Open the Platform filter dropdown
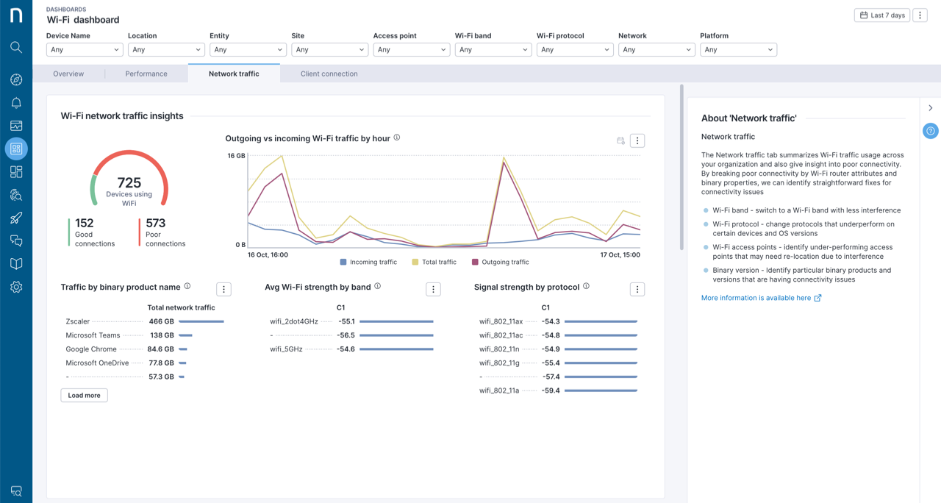941x503 pixels. pyautogui.click(x=738, y=49)
